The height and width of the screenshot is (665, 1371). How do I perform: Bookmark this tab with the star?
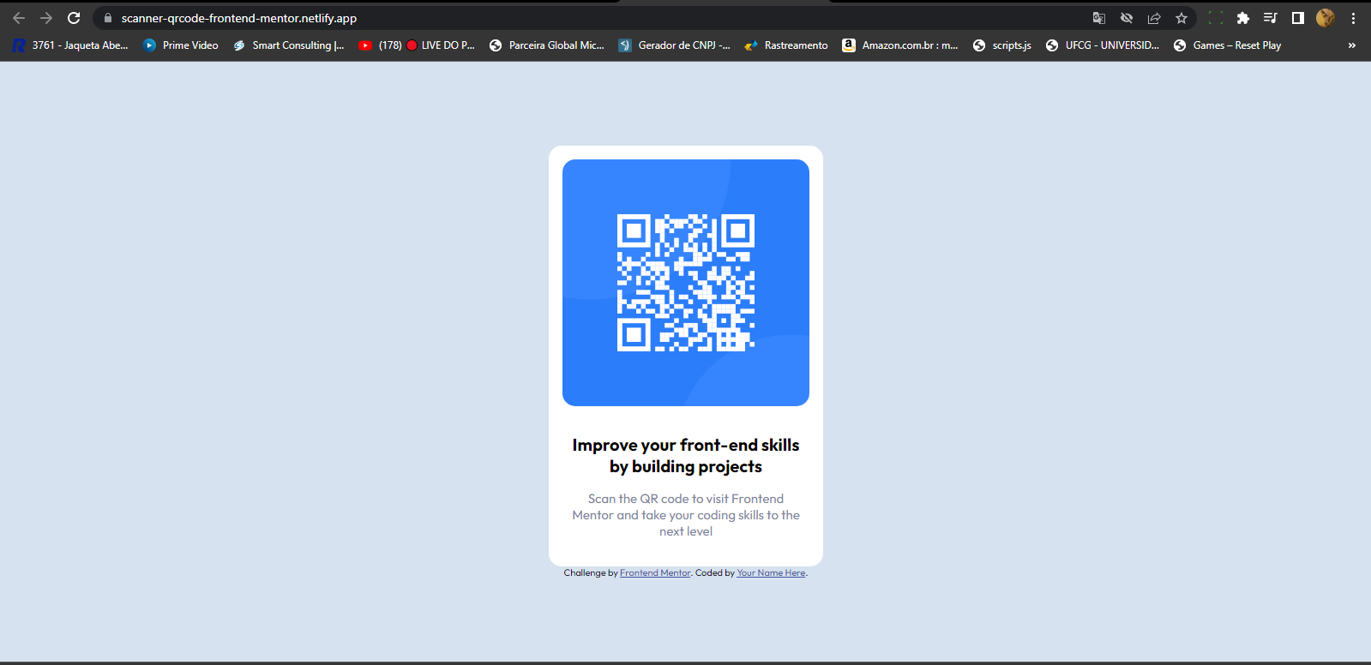[1182, 18]
